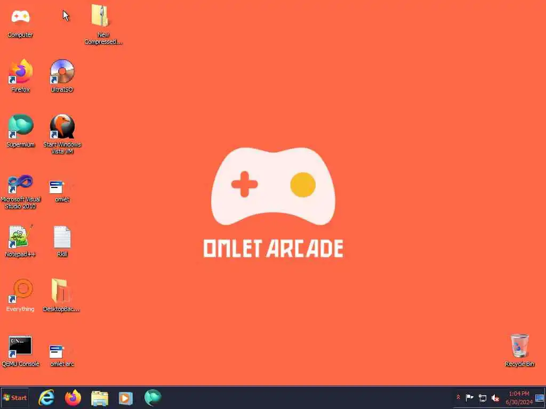The image size is (546, 409).
Task: Launch Firefox from the taskbar
Action: click(73, 398)
